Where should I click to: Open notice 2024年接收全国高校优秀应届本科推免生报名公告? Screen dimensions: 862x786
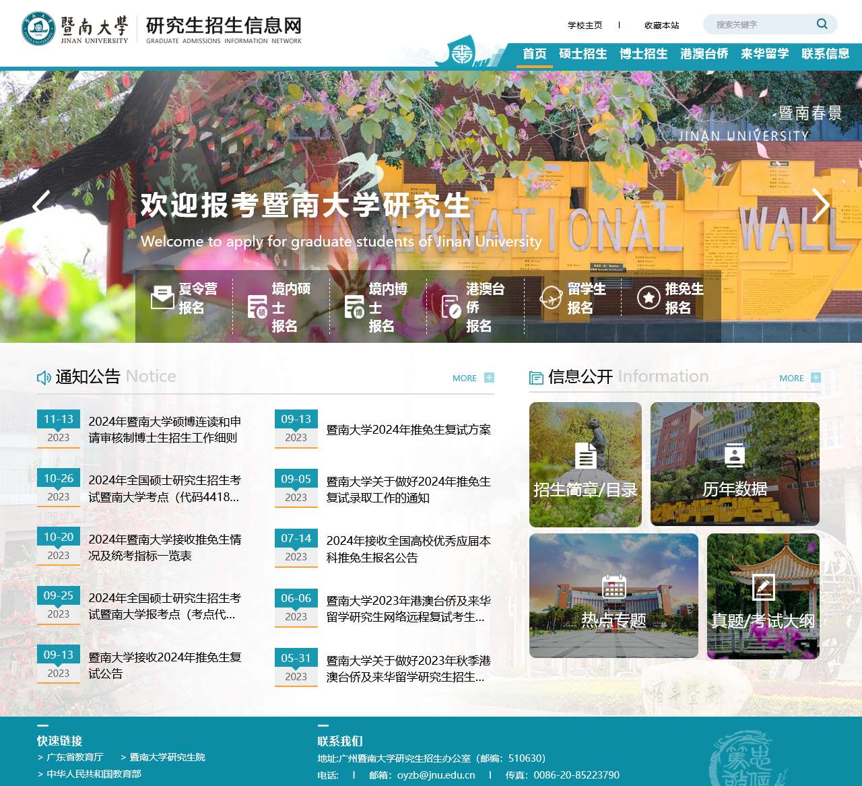pyautogui.click(x=409, y=549)
